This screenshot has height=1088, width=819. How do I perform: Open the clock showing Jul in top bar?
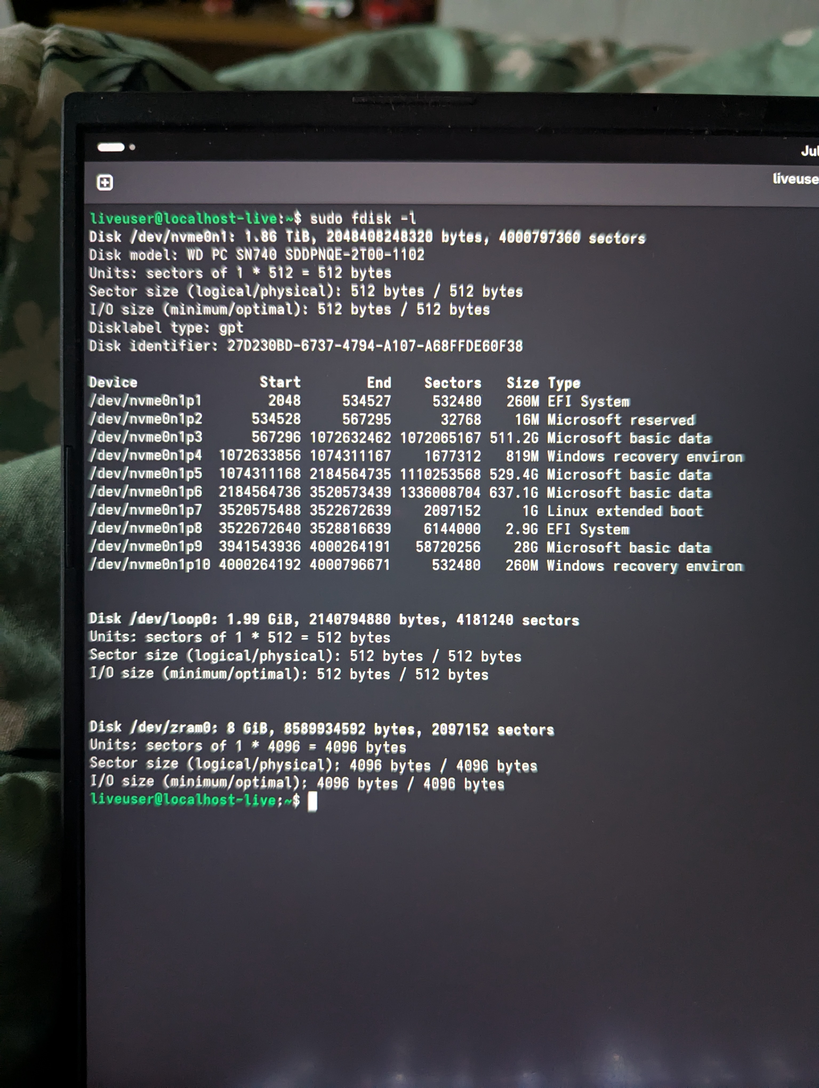pyautogui.click(x=810, y=151)
